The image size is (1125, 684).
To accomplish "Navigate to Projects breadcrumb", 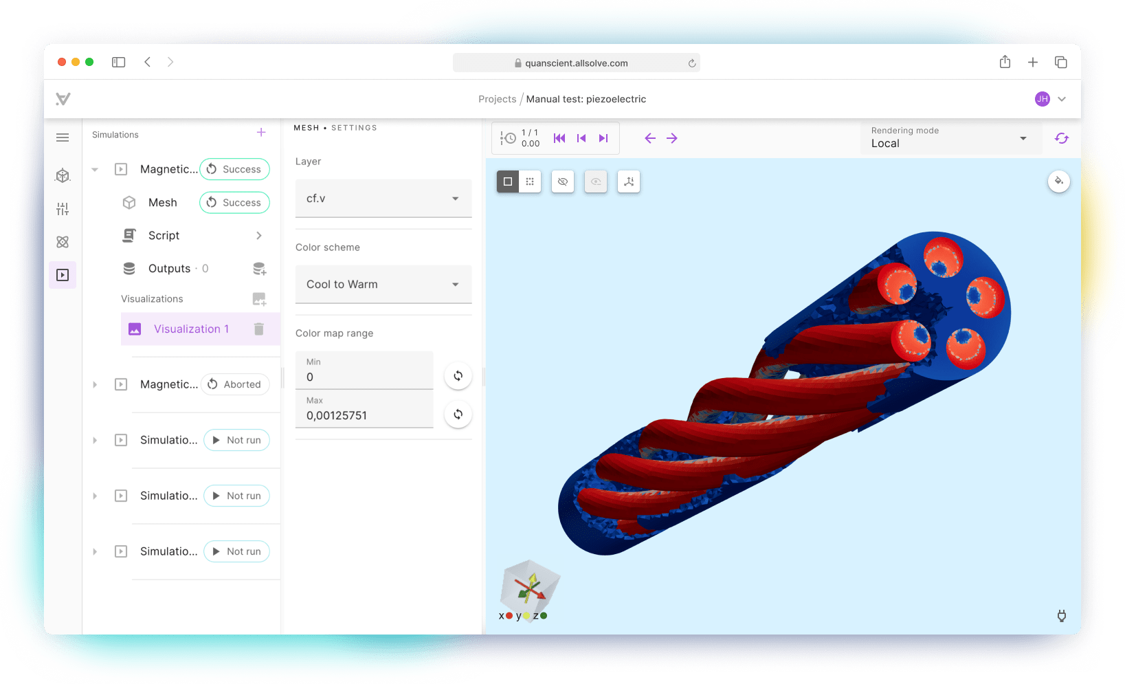I will point(497,99).
